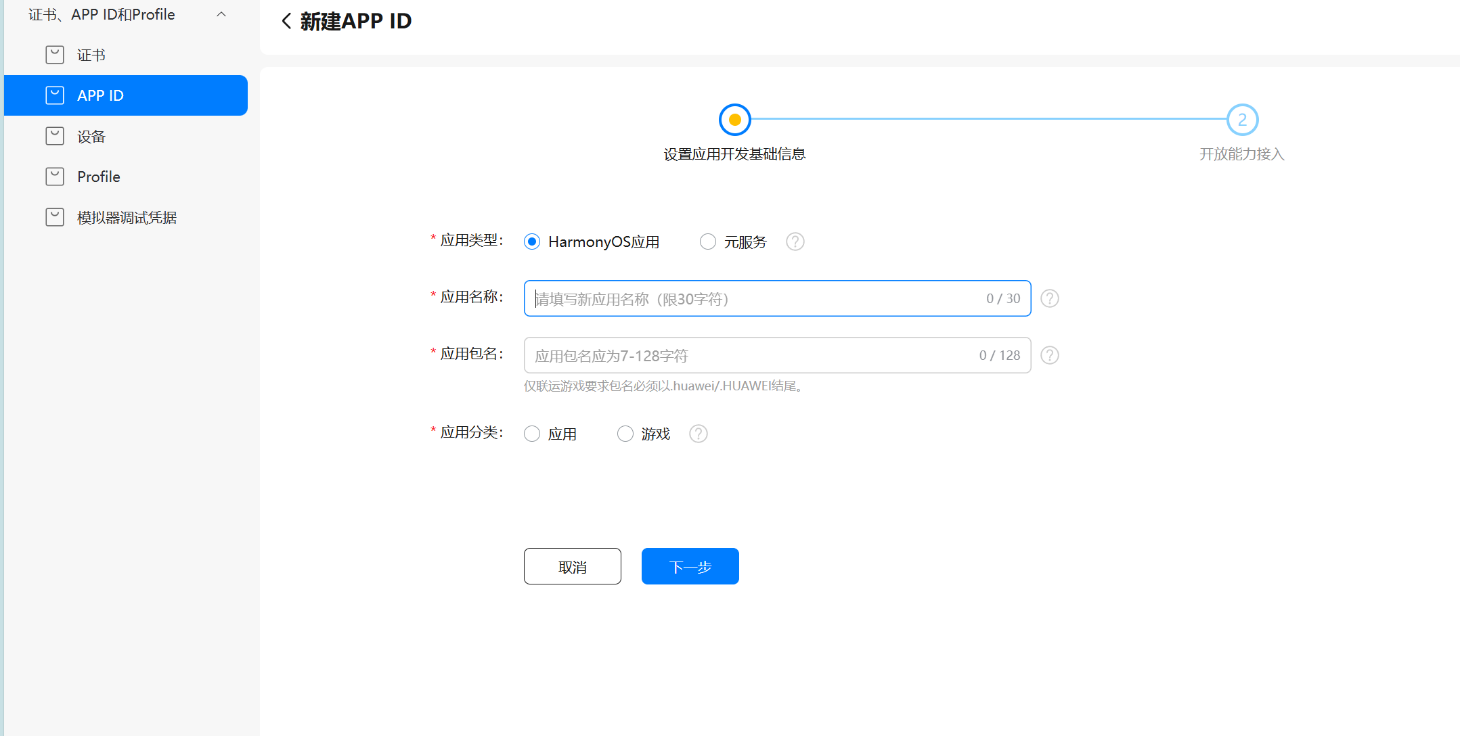Choose 游戏 as the app category
Viewport: 1460px width, 736px height.
(625, 434)
